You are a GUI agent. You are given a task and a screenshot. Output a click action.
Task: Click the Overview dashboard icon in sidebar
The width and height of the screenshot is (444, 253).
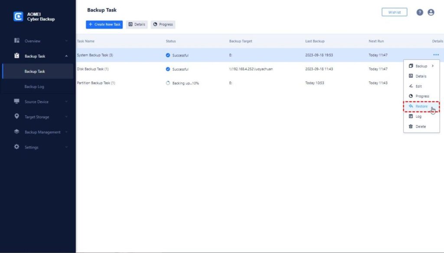17,41
